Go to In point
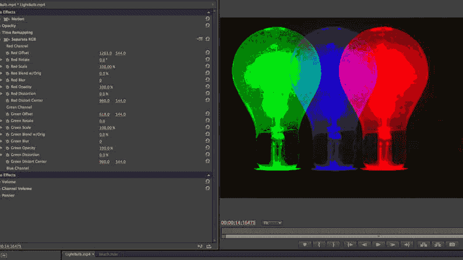This screenshot has height=260, width=463. [350, 244]
